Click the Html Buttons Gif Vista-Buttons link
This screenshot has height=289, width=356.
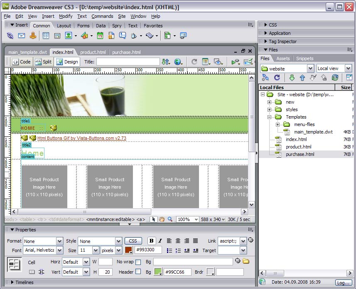coord(82,138)
